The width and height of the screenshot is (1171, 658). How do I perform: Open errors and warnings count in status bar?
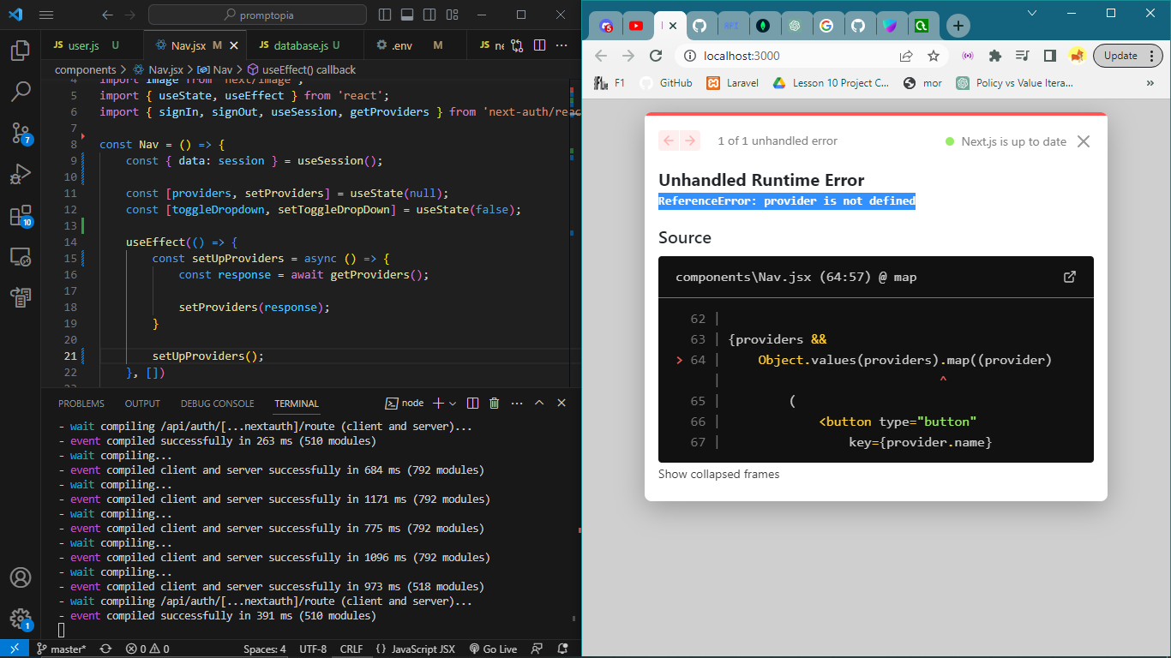pyautogui.click(x=147, y=649)
